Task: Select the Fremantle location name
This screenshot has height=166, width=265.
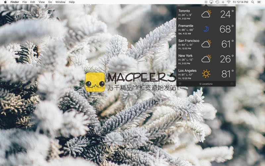Action: pos(186,26)
